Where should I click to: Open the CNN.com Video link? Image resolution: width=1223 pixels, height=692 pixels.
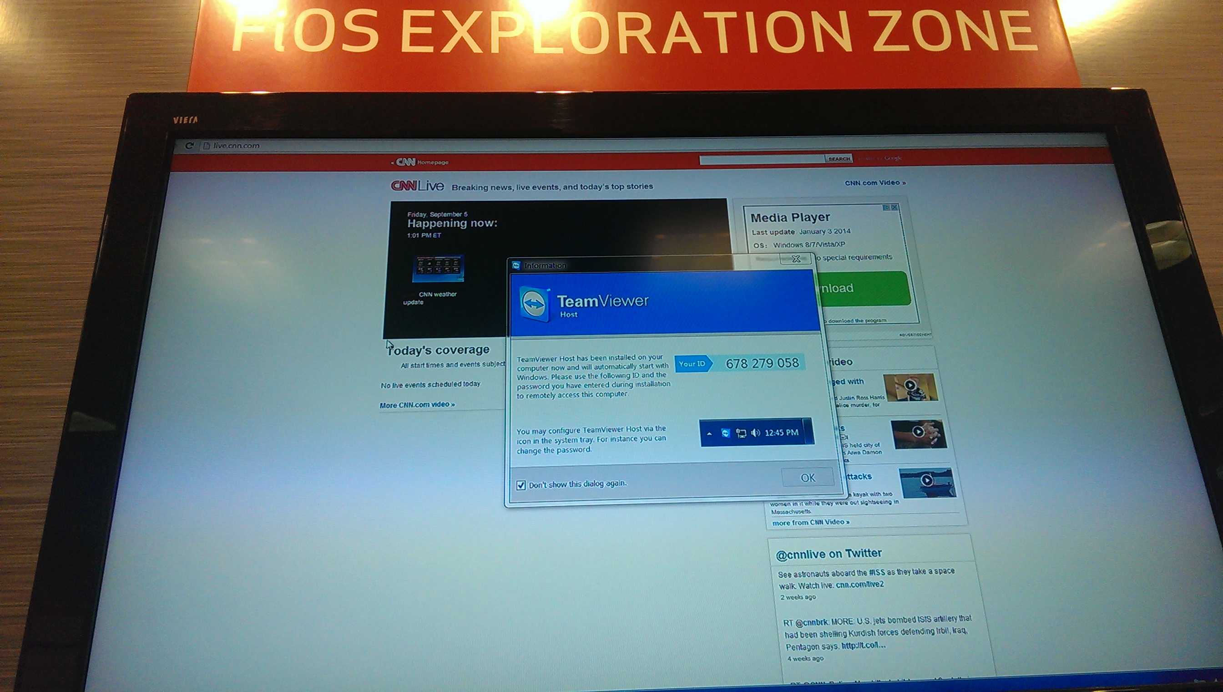click(874, 183)
